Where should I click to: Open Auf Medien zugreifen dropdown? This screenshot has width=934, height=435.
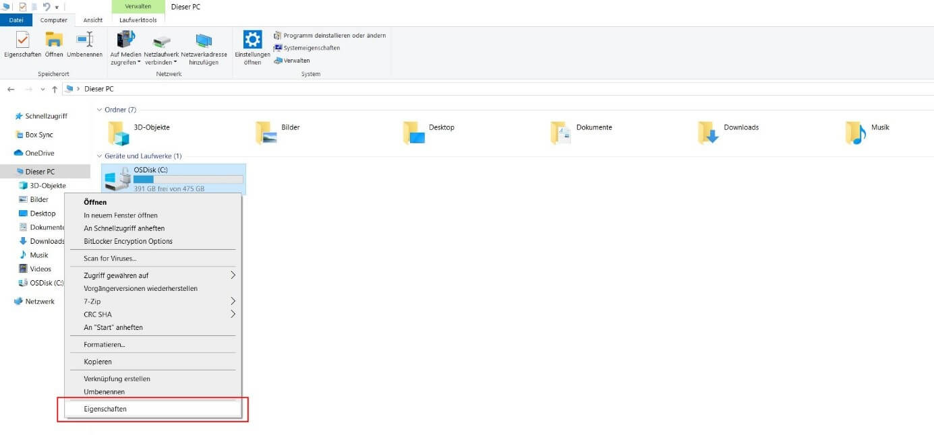pos(126,48)
